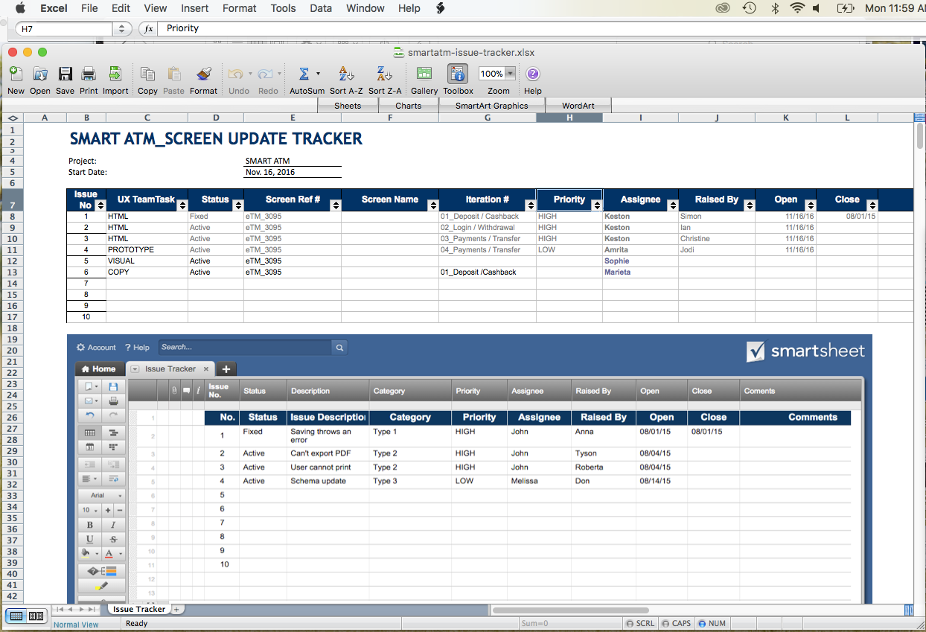This screenshot has width=926, height=632.
Task: Toggle Bold in the Smartsheet toolbar
Action: click(x=90, y=525)
